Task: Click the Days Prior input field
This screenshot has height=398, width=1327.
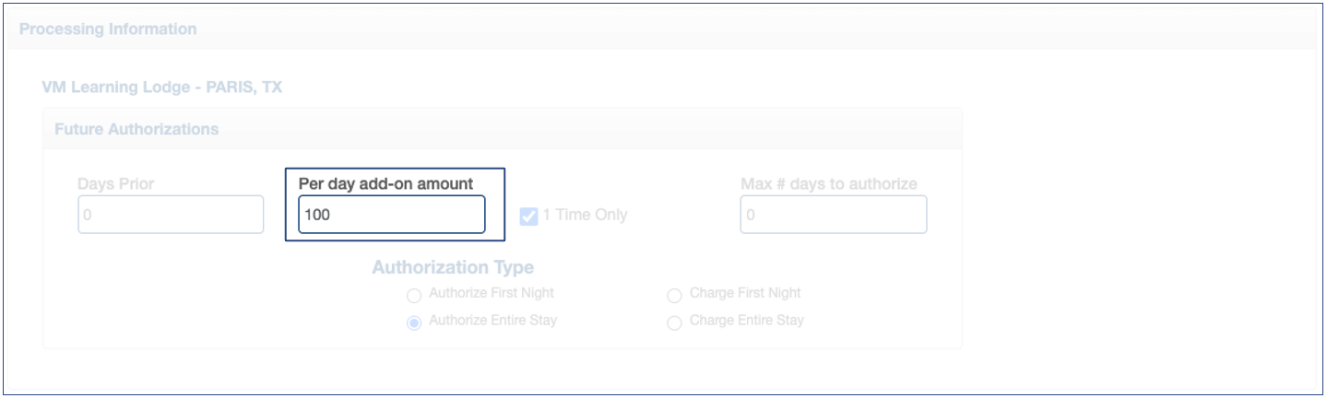Action: (171, 215)
